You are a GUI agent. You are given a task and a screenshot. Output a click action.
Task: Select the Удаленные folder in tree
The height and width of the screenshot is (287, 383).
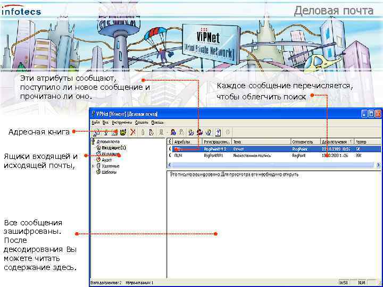[111, 166]
